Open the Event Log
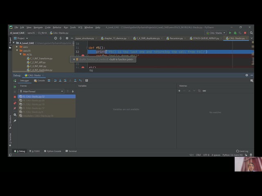262x196 pixels. (242, 151)
